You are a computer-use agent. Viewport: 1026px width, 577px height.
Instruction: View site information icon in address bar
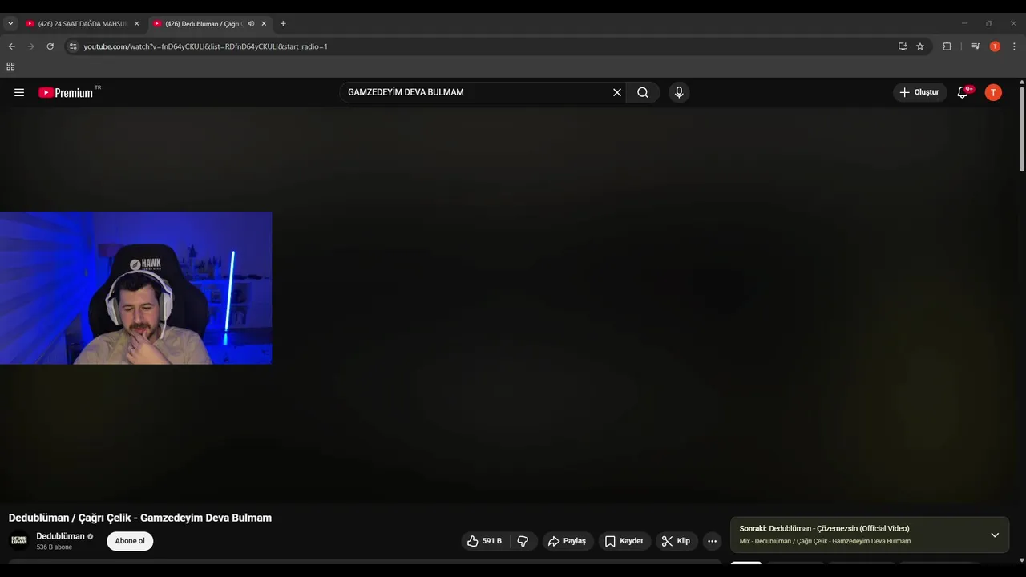click(73, 46)
